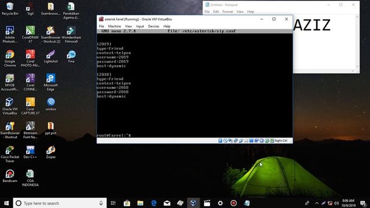Select the Microsoft Edge desktop icon
The image size is (370, 208).
[x=51, y=82]
